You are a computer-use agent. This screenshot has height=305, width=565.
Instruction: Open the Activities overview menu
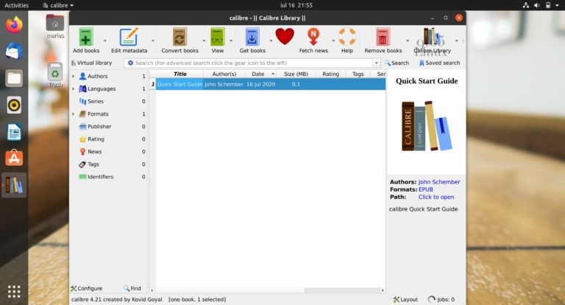[x=17, y=5]
